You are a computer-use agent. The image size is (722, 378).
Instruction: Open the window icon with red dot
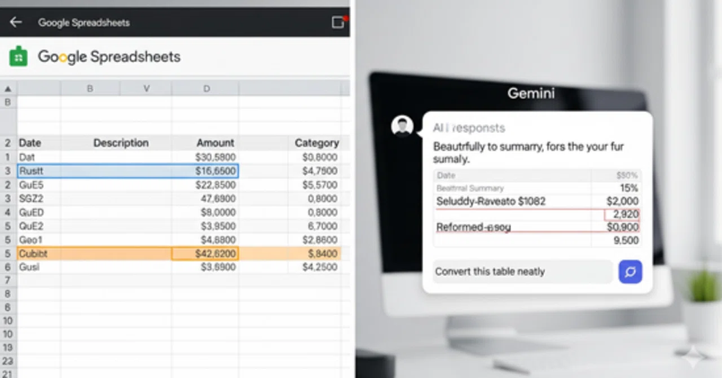pyautogui.click(x=338, y=22)
